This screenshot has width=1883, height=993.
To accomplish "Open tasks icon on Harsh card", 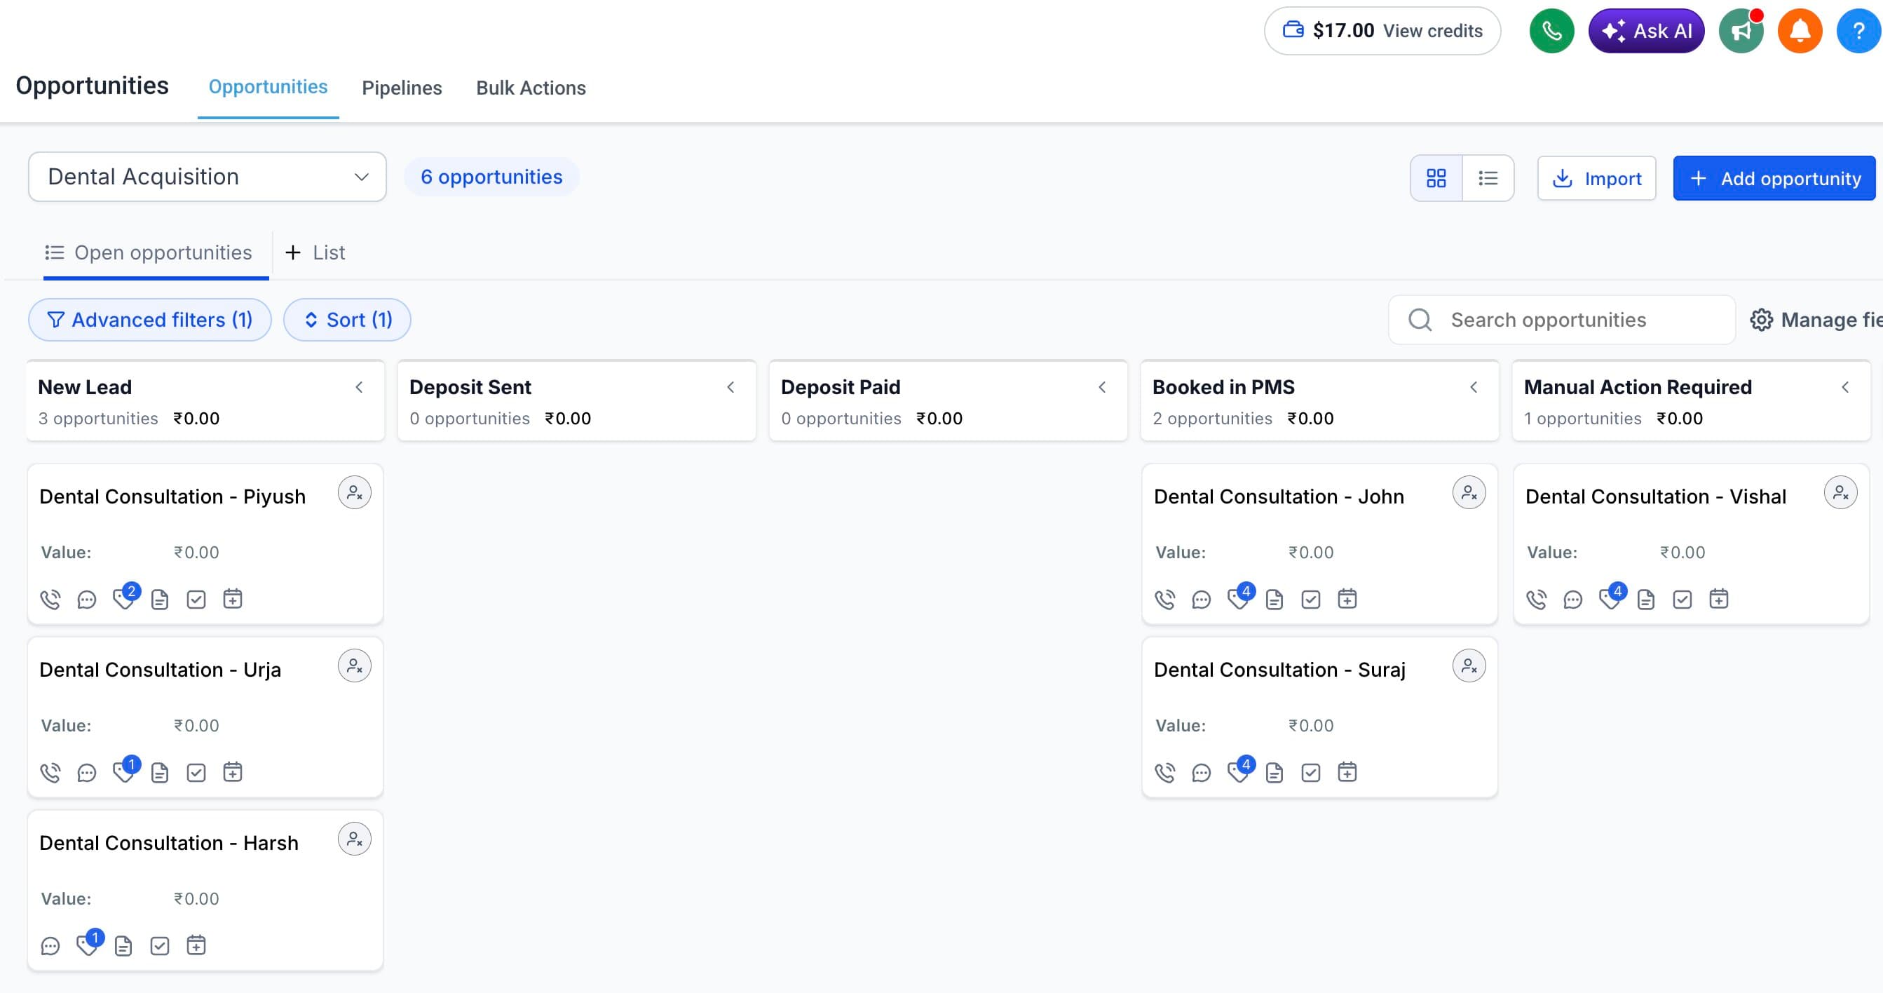I will coord(160,946).
